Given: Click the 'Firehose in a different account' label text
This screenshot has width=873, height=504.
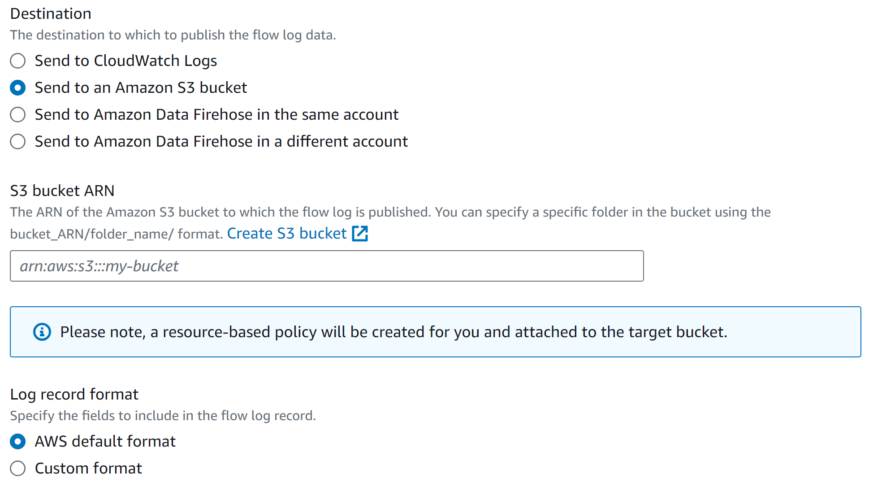Looking at the screenshot, I should pyautogui.click(x=221, y=142).
